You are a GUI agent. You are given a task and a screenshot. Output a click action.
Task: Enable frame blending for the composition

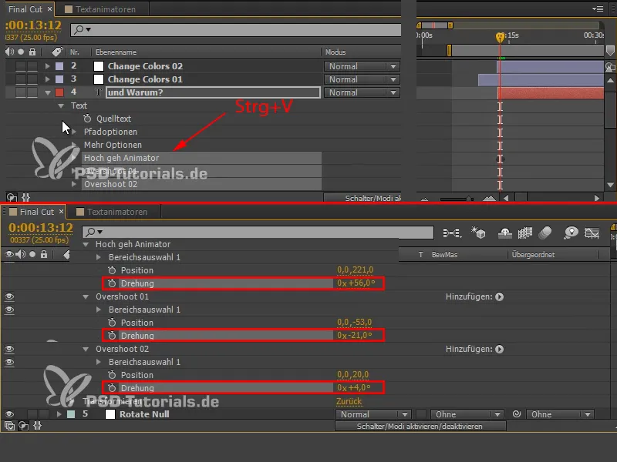(525, 233)
